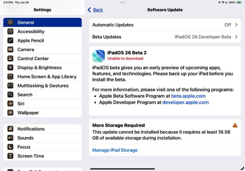Open Focus settings entry

tap(42, 147)
